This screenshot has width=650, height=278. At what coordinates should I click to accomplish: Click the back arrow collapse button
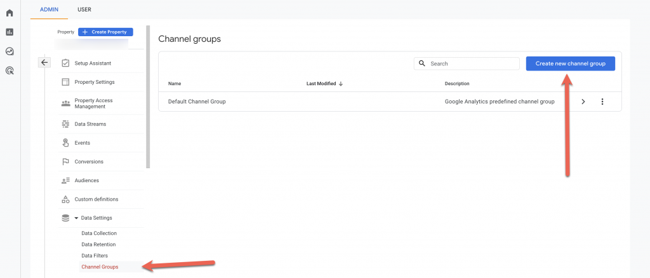tap(44, 63)
